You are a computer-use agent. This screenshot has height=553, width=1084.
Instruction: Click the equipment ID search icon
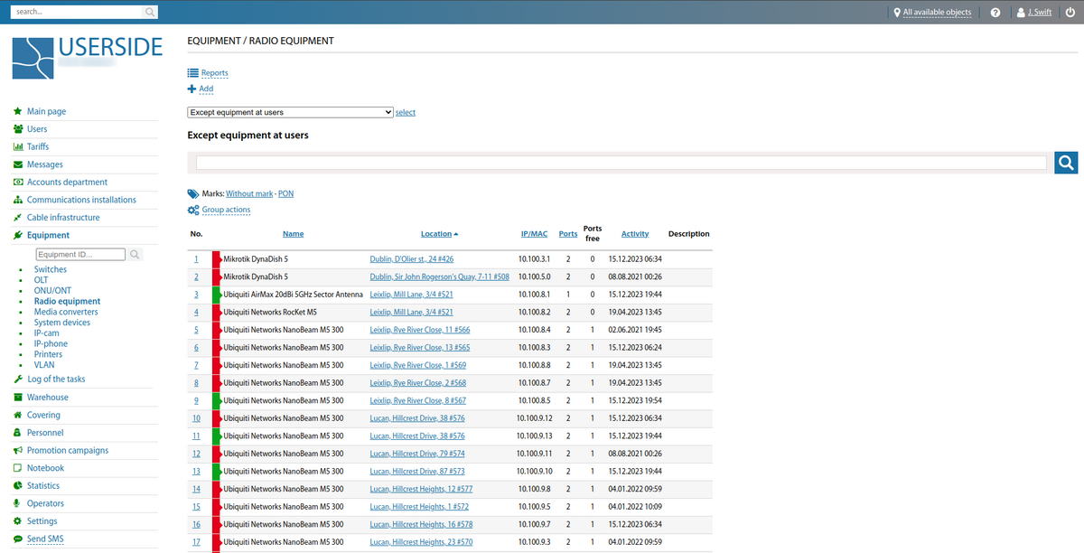135,255
